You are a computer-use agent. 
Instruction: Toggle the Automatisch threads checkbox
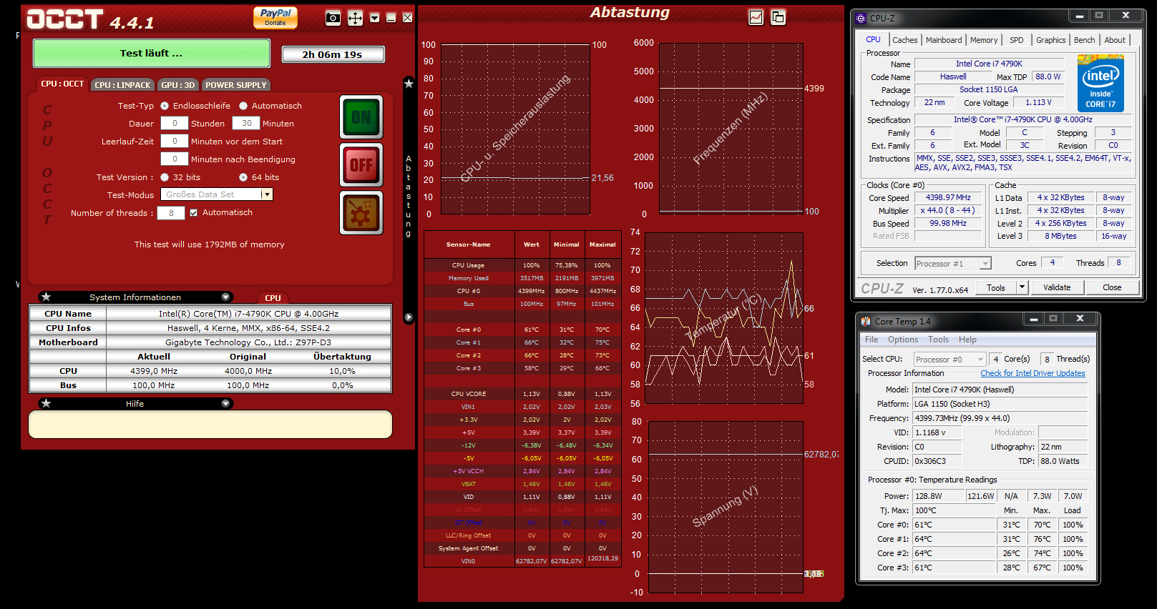pos(193,212)
